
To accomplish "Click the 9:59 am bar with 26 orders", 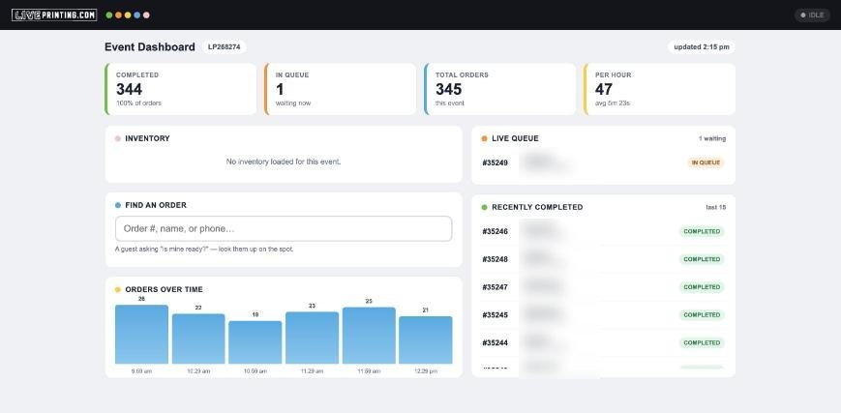I will point(141,334).
